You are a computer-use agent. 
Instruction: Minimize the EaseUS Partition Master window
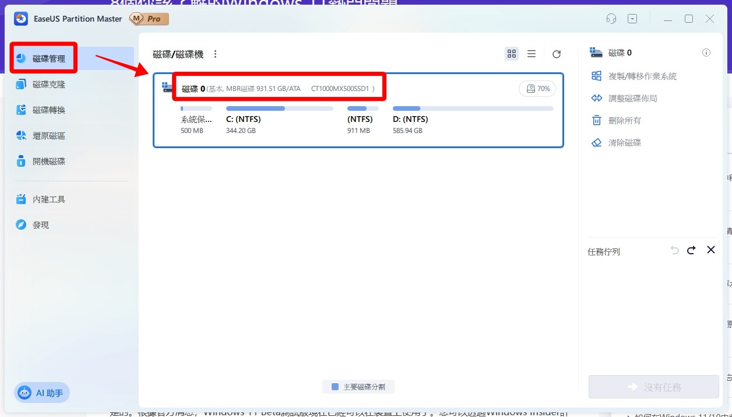(668, 19)
